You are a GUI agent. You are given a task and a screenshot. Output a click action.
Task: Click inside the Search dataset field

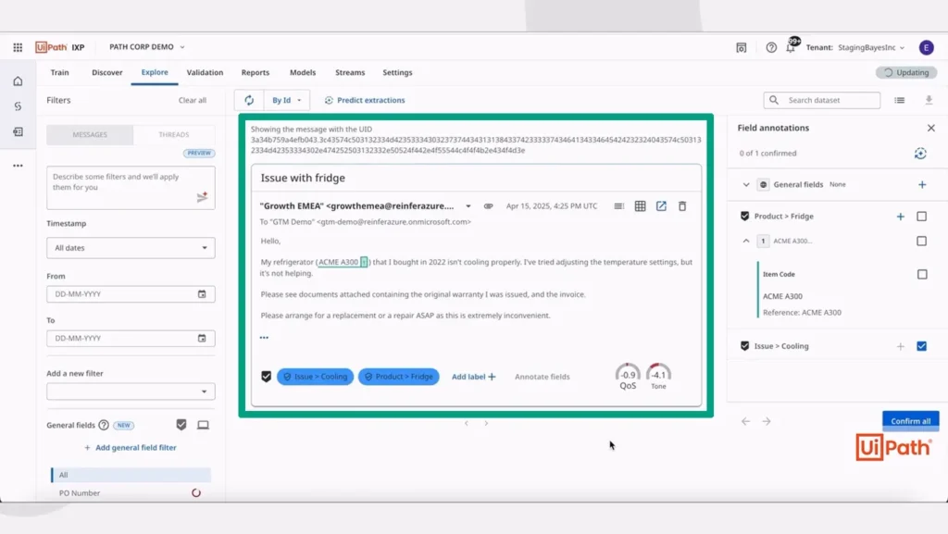pos(824,100)
